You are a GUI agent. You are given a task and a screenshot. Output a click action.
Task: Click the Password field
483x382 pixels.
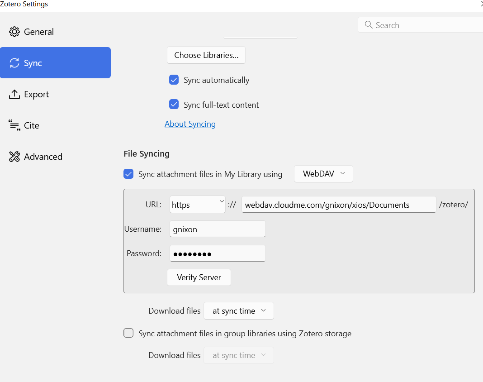(x=218, y=253)
